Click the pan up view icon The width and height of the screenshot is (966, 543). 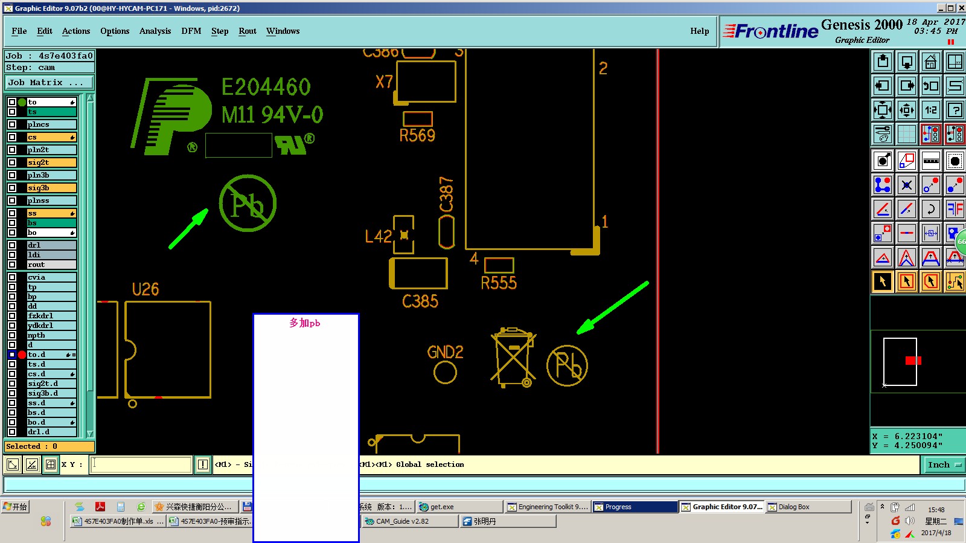tap(883, 62)
